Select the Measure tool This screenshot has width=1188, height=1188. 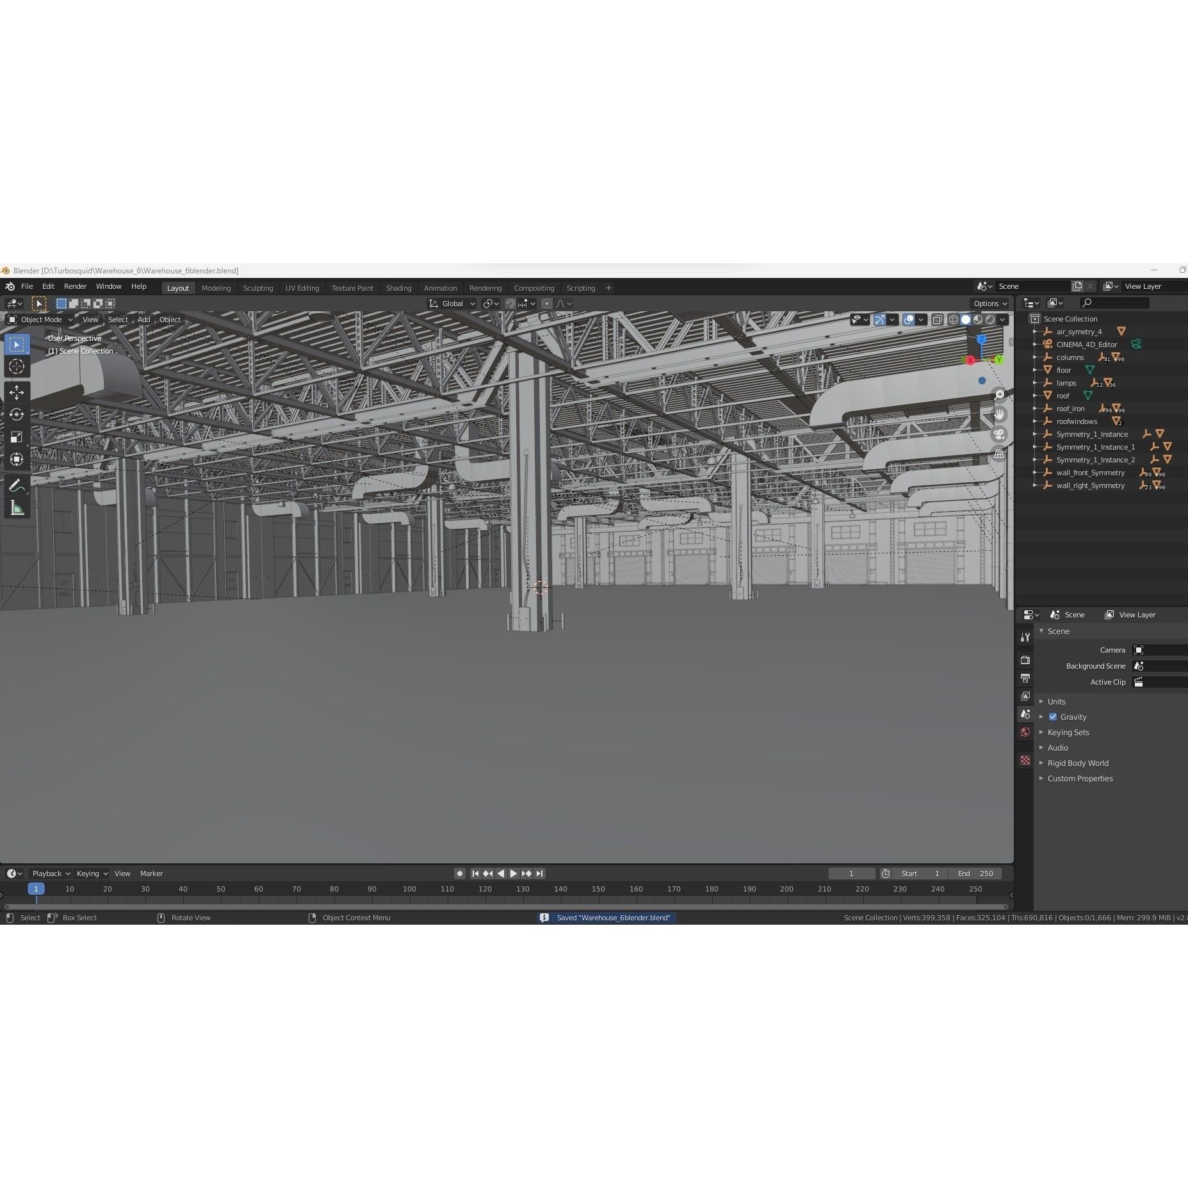pos(17,507)
